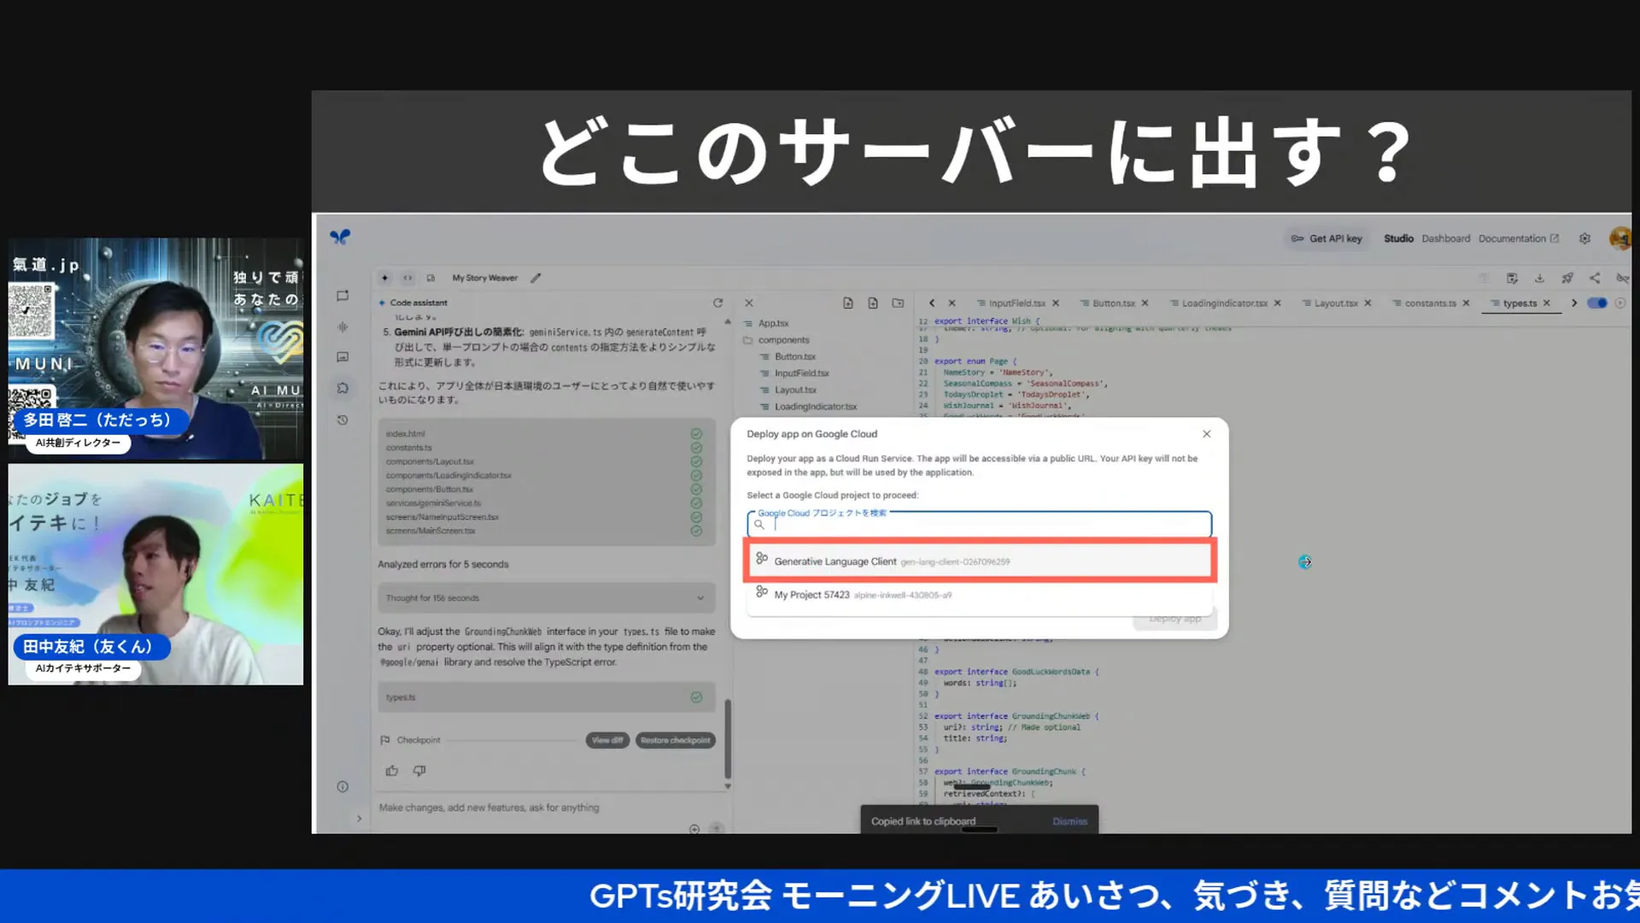This screenshot has width=1640, height=923.
Task: Switch to the preview device icon
Action: pos(430,278)
